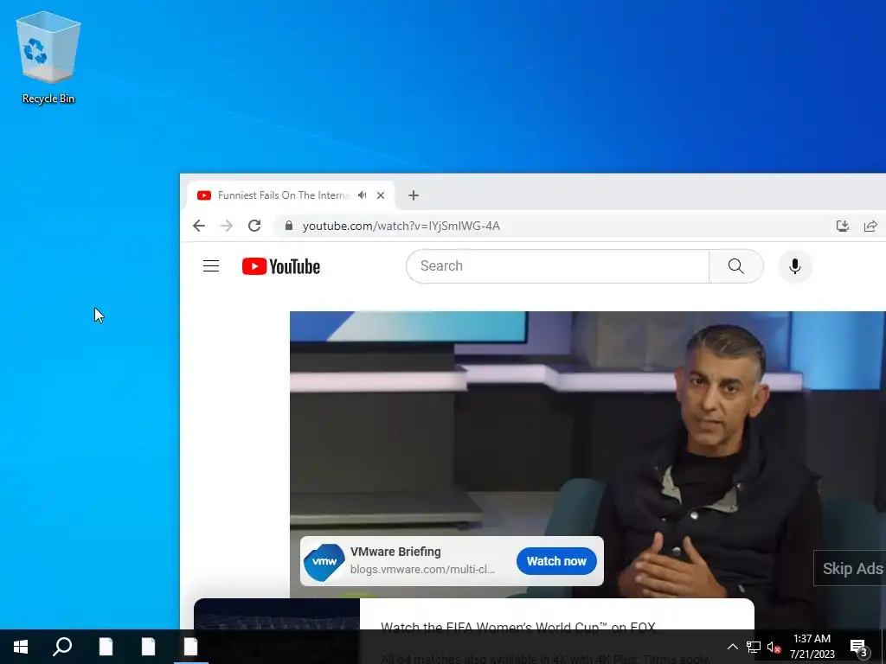
Task: Click the FIFA Women's World Cup banner text
Action: coord(518,628)
